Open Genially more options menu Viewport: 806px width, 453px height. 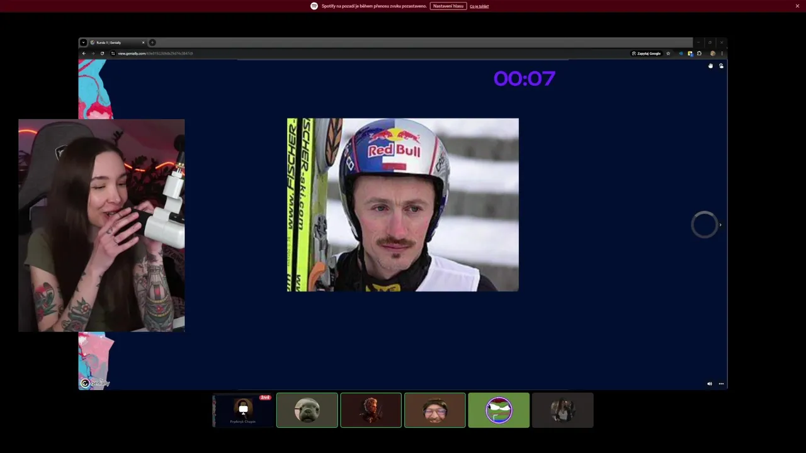point(721,384)
